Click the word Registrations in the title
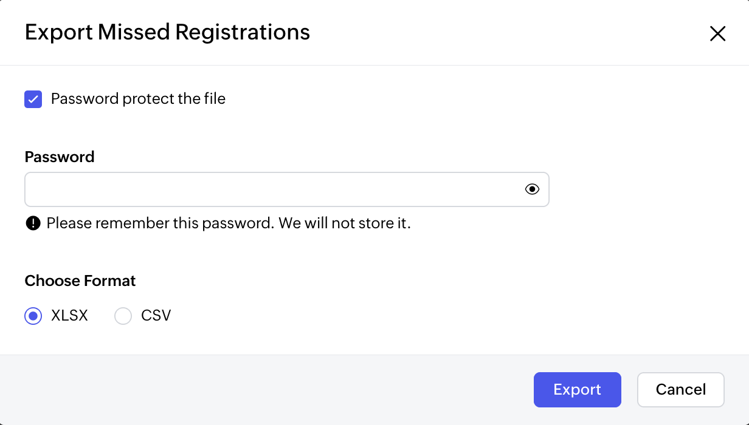The height and width of the screenshot is (425, 749). [x=243, y=32]
